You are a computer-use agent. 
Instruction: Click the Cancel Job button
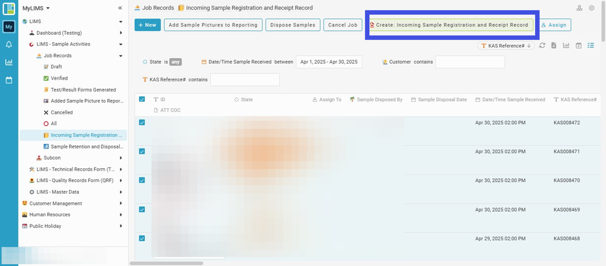tap(343, 25)
